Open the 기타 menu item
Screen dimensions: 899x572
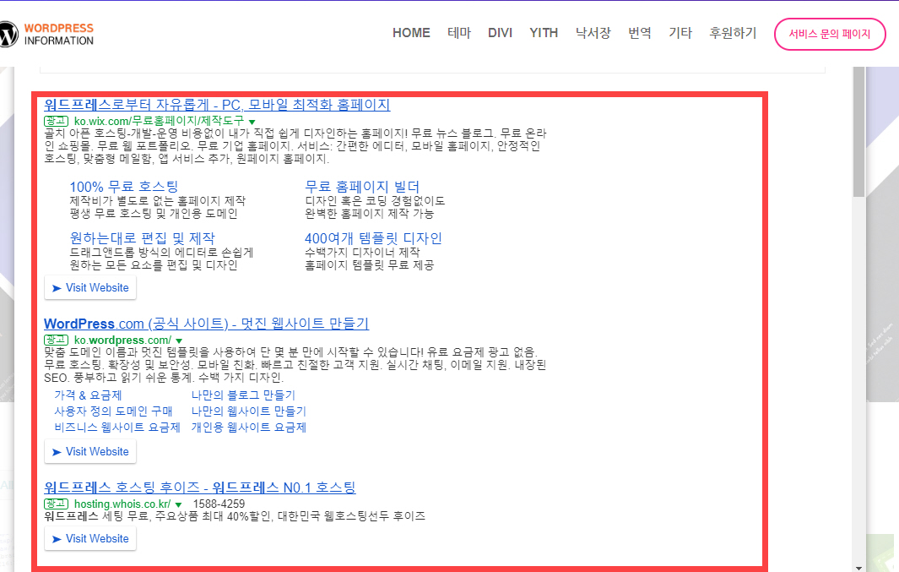coord(680,33)
